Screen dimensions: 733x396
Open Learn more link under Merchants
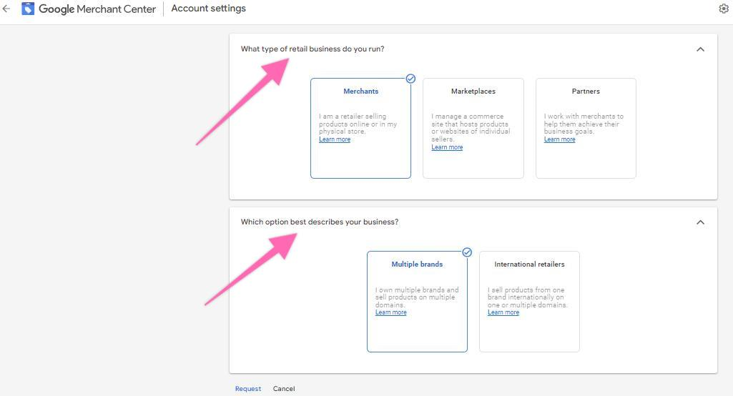point(335,139)
